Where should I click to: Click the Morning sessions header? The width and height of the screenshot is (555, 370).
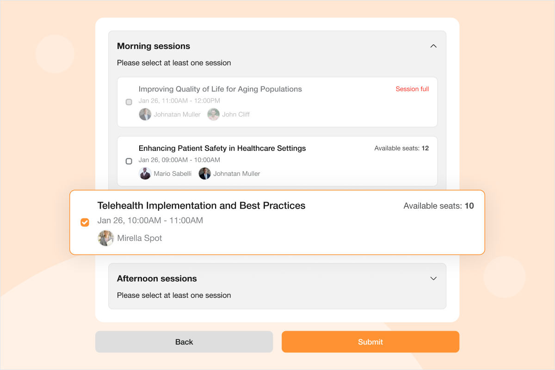point(154,46)
